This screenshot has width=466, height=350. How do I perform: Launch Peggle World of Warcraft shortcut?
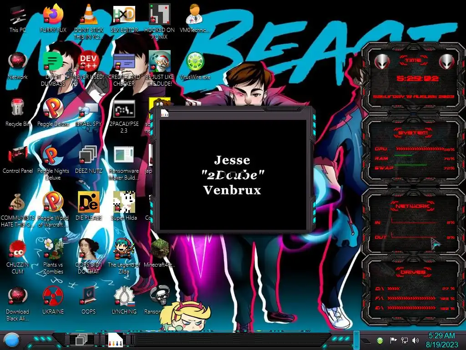[53, 202]
